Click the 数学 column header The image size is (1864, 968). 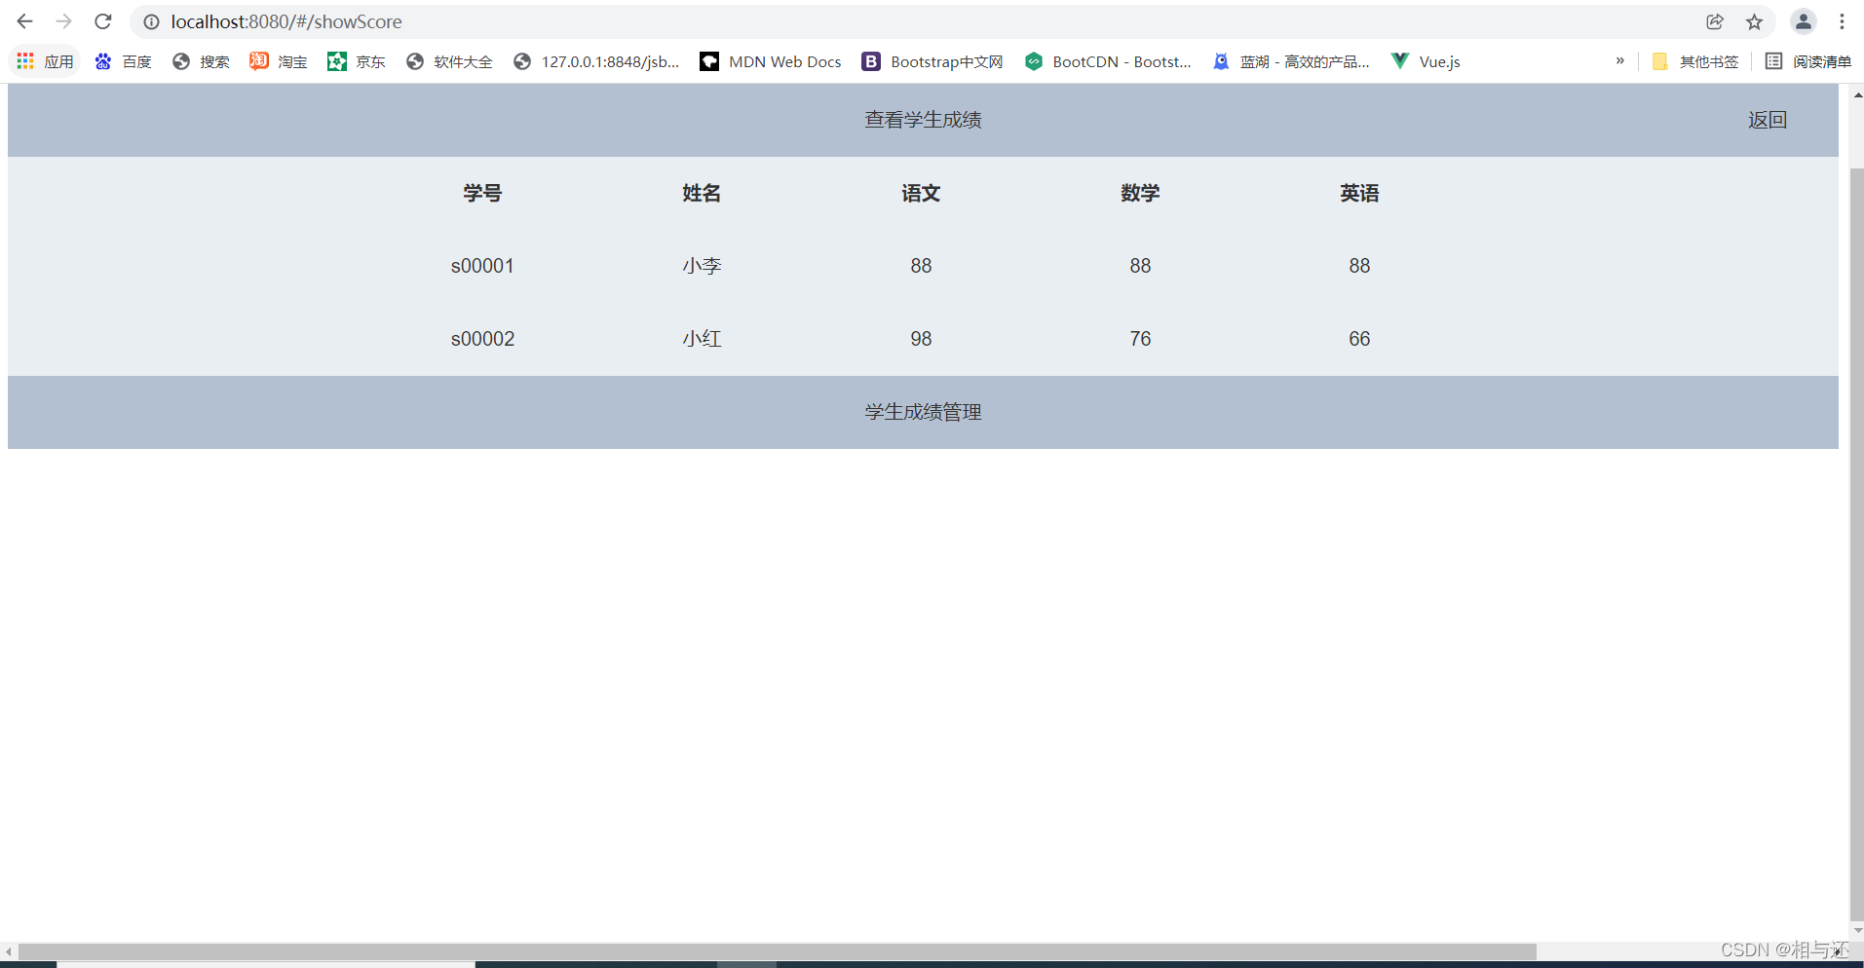[1140, 193]
